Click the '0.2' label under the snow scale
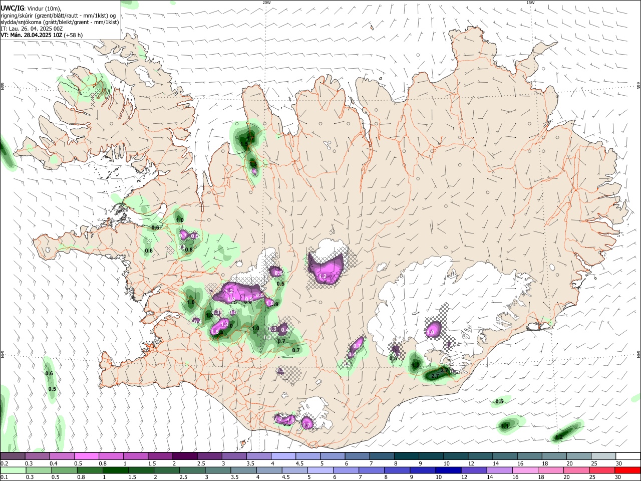The image size is (641, 481). tap(5, 463)
